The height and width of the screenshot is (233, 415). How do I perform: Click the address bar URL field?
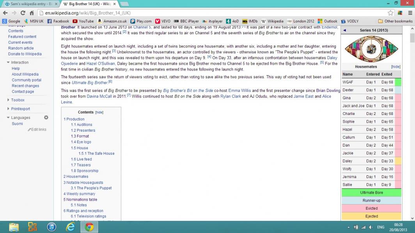(x=195, y=13)
